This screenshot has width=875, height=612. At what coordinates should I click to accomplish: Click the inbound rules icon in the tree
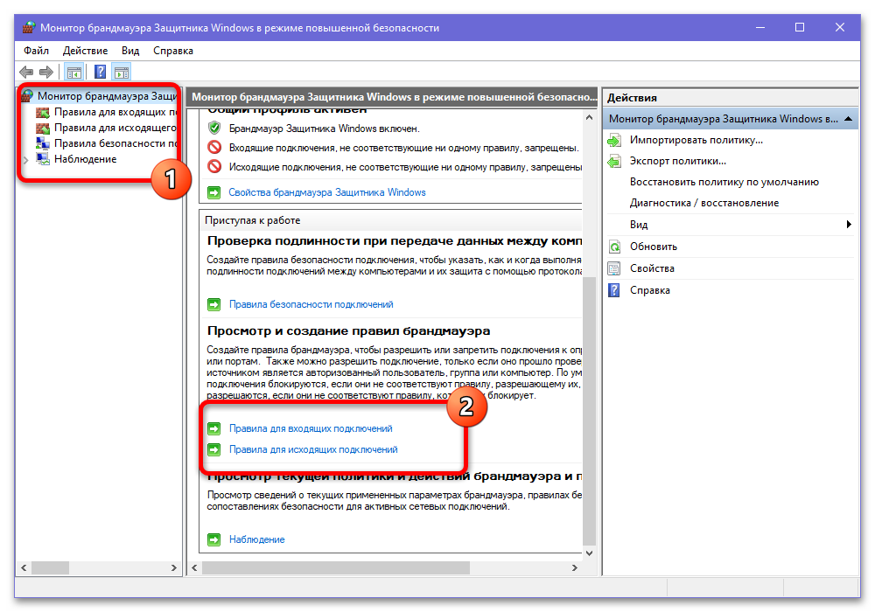coord(43,112)
